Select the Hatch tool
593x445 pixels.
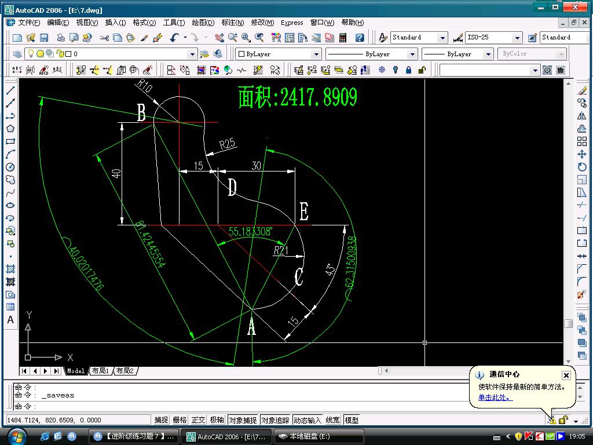pos(10,269)
